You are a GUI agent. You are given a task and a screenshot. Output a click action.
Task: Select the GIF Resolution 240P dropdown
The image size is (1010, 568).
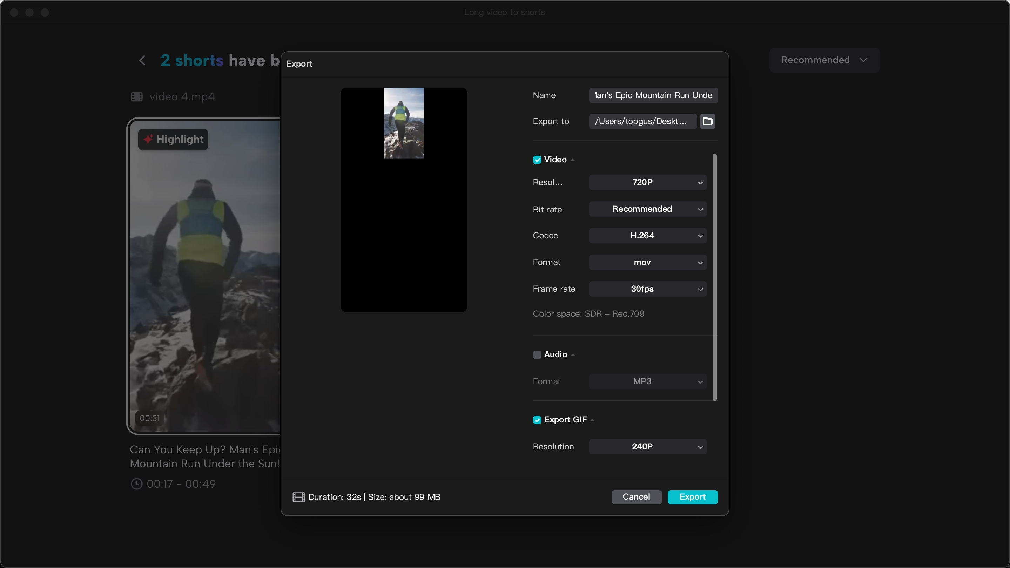coord(647,447)
